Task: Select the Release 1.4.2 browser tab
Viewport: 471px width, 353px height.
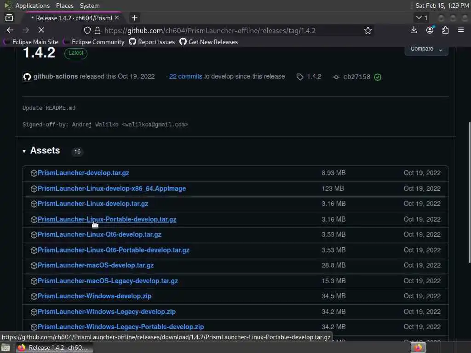Action: coord(72,18)
